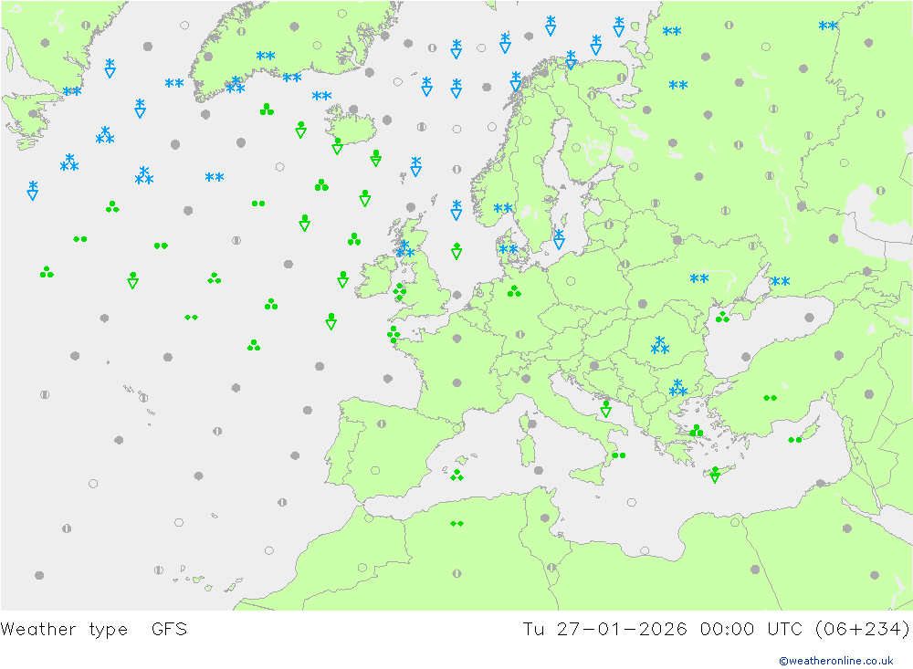This screenshot has height=669, width=913.
Task: Click the snow symbol beside the Sea of Azov
Action: tap(781, 281)
